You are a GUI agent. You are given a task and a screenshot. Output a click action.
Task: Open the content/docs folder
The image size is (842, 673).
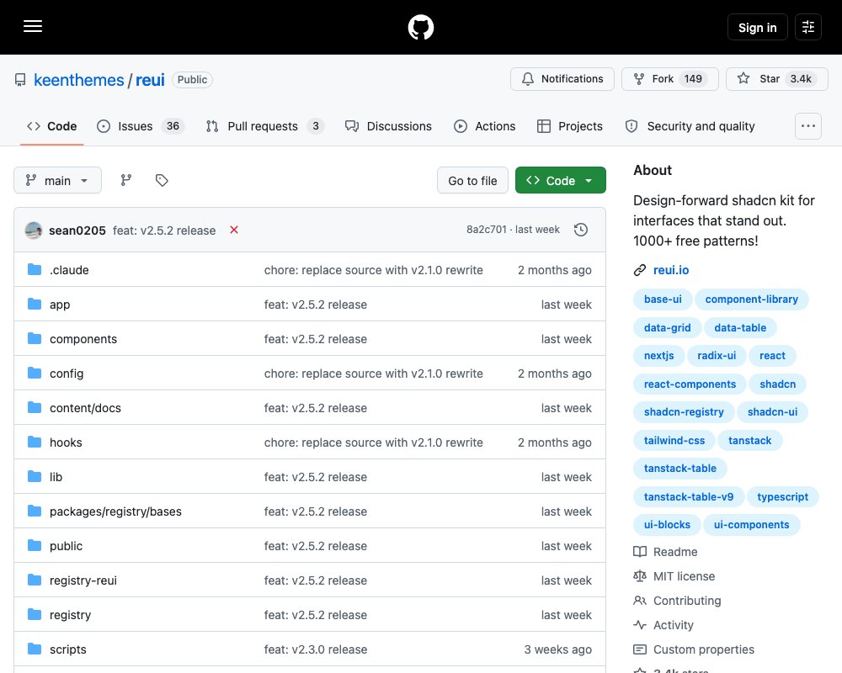[x=85, y=408]
